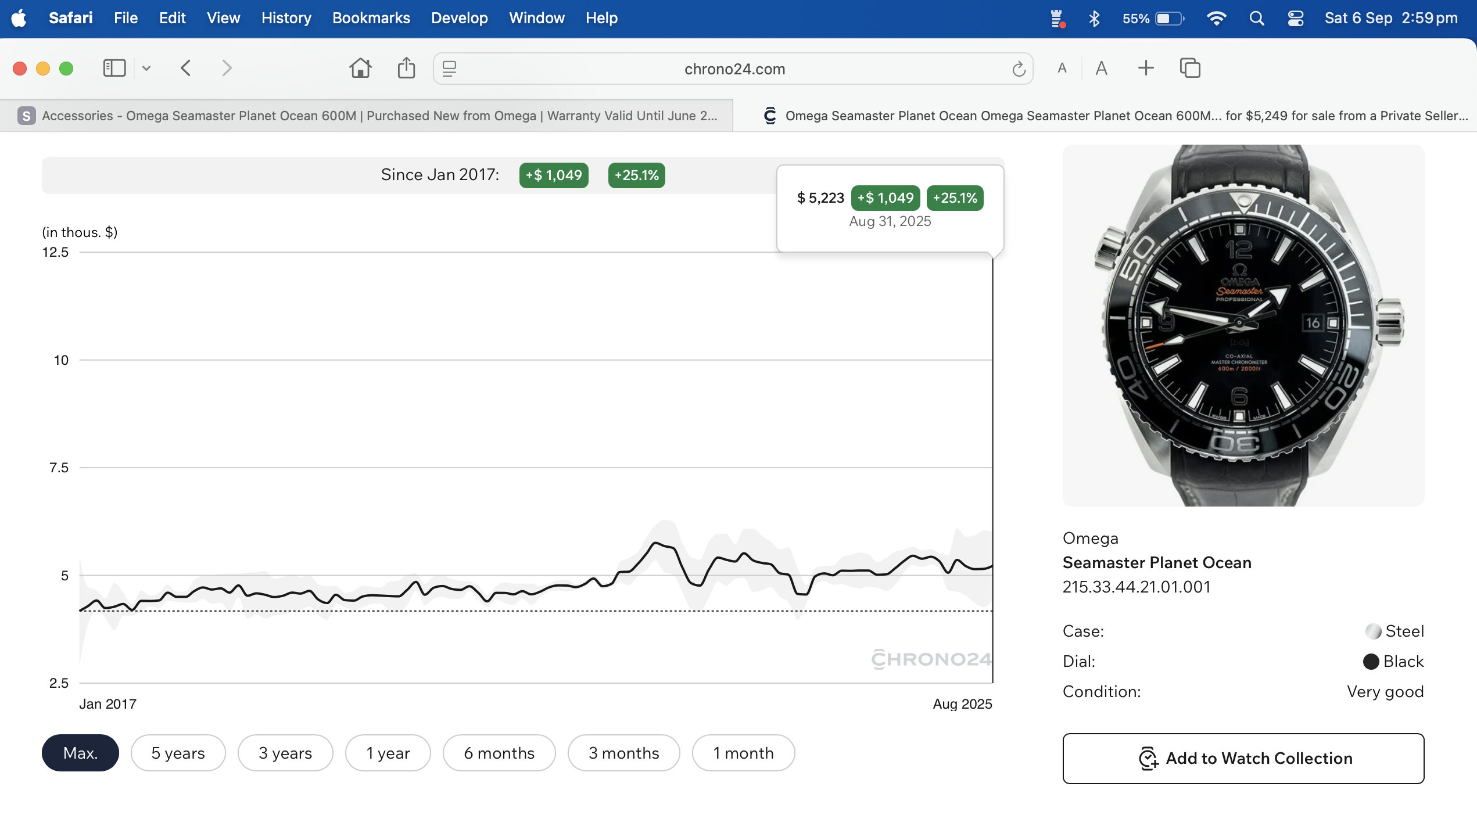The width and height of the screenshot is (1477, 833).
Task: Open the Apple menu
Action: pos(19,18)
